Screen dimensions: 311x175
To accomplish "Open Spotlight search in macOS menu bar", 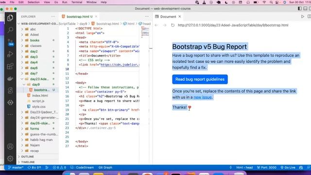I will 271,2.
